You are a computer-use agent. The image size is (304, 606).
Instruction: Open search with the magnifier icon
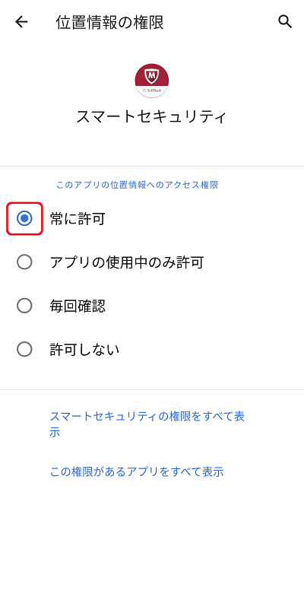point(285,21)
